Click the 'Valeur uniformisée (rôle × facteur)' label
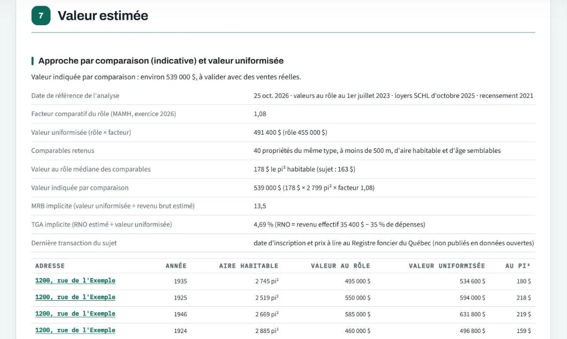 pos(81,133)
